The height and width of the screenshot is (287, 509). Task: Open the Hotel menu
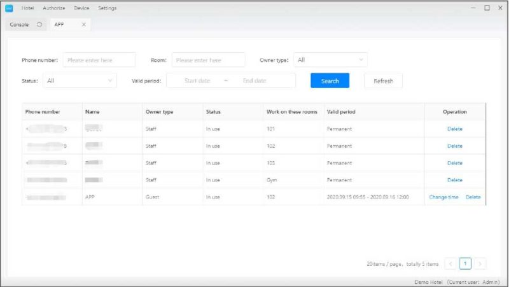pos(27,8)
